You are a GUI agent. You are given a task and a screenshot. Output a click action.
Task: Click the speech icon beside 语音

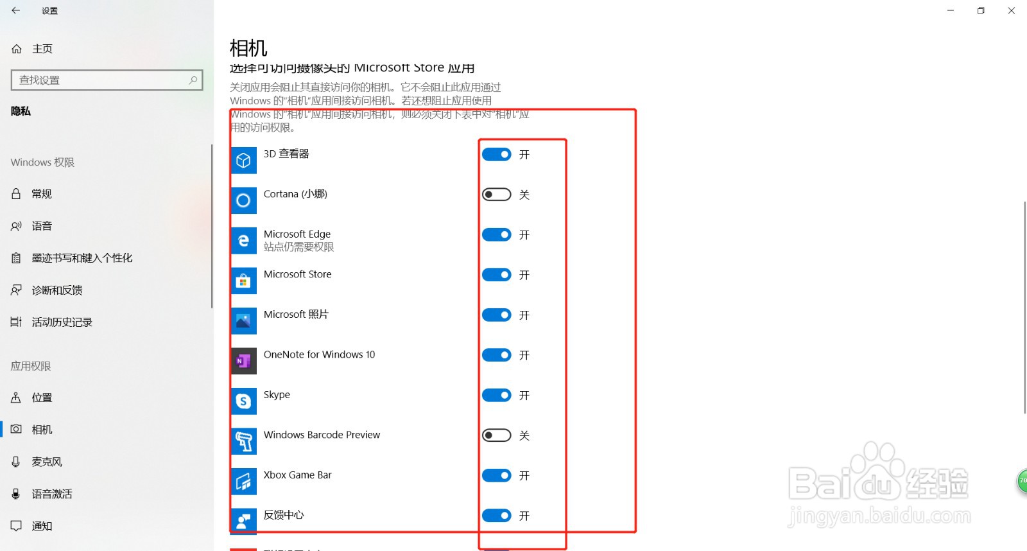click(x=16, y=226)
